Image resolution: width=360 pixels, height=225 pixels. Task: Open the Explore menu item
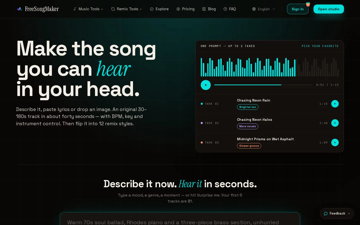coord(159,9)
